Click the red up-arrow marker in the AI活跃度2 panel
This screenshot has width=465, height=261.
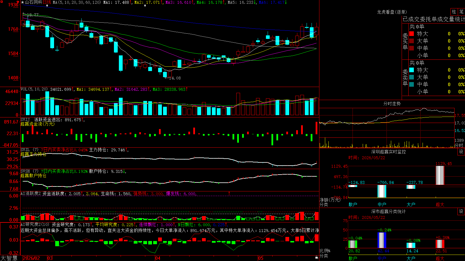[229, 193]
